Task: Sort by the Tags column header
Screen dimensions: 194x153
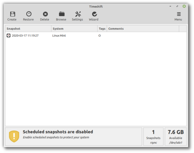Action: [x=102, y=29]
